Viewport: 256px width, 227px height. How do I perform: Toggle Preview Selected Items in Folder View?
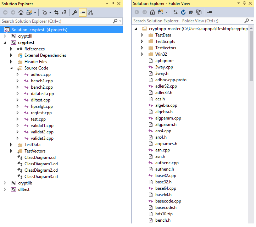pyautogui.click(x=210, y=12)
